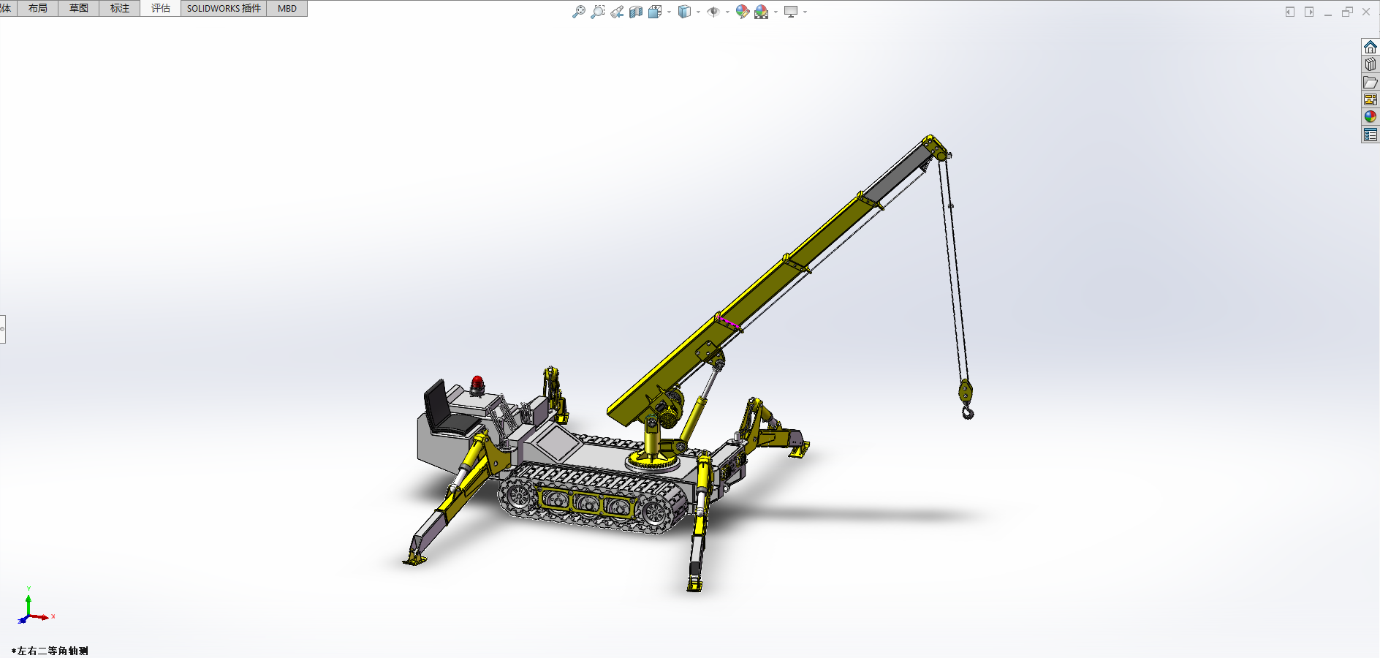Expand the Display Style dropdown arrow
This screenshot has height=658, width=1380.
click(698, 12)
